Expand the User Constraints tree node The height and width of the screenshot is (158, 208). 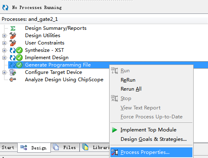(x=4, y=43)
